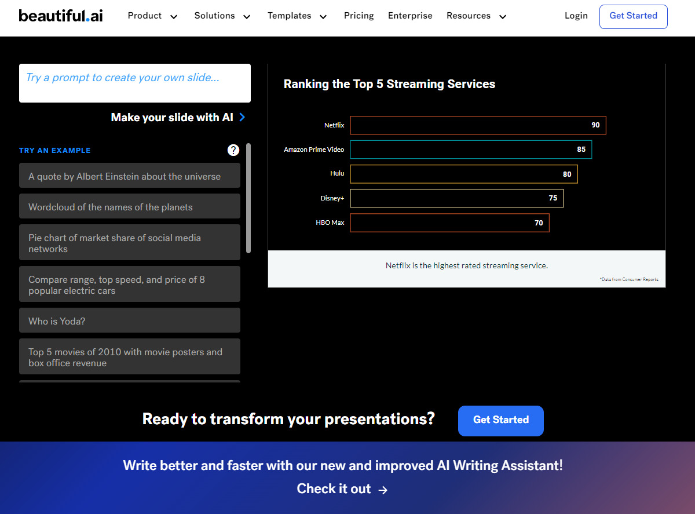Click the slide title Ranking the Top 5 Streaming Services
The image size is (695, 514).
coord(389,84)
